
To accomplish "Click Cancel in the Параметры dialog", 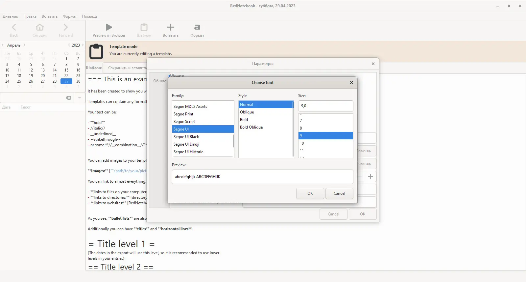I will (x=333, y=214).
